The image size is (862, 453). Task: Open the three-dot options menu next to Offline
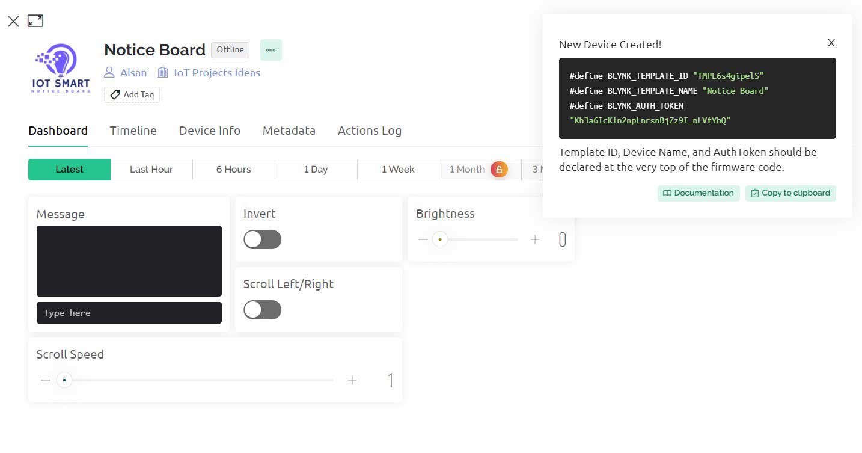[x=271, y=50]
